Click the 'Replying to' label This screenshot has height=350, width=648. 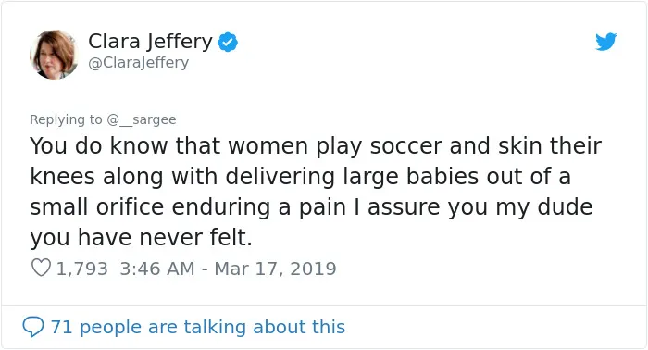click(x=66, y=119)
